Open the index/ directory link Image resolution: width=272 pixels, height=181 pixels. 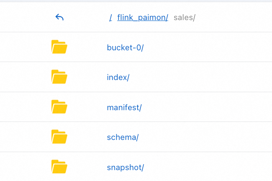(118, 78)
